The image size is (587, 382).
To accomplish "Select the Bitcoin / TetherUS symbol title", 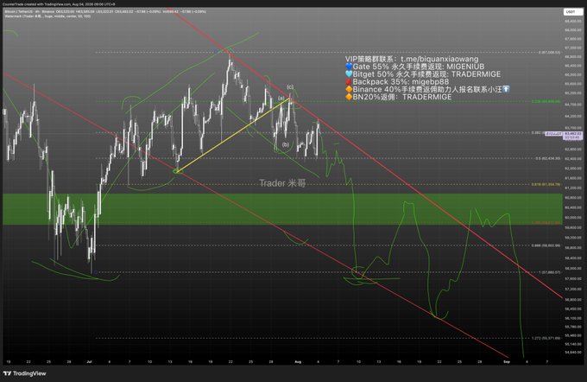I will [18, 11].
